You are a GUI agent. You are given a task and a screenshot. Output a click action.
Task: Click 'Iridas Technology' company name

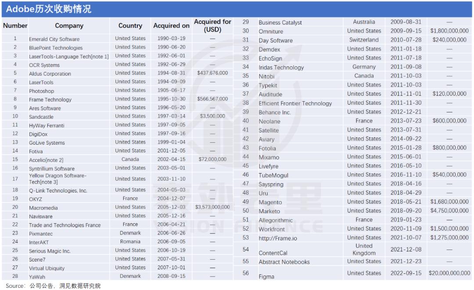tap(281, 68)
